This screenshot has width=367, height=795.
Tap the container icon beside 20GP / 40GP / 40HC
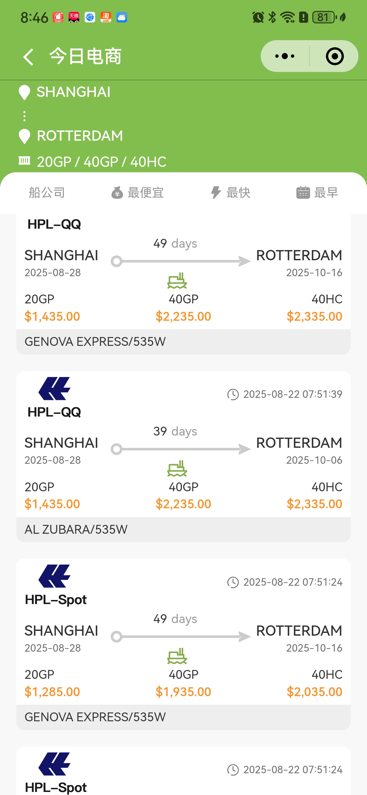(x=24, y=160)
